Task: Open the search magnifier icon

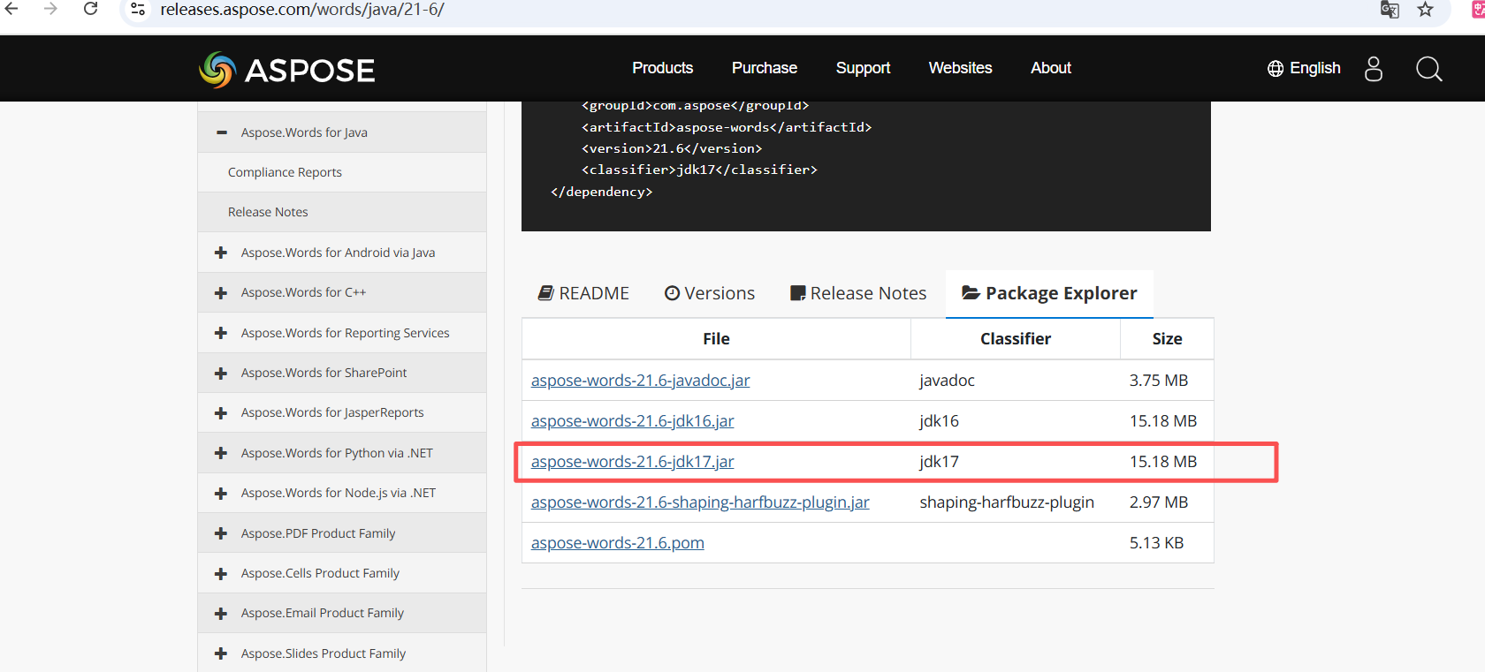Action: point(1429,69)
